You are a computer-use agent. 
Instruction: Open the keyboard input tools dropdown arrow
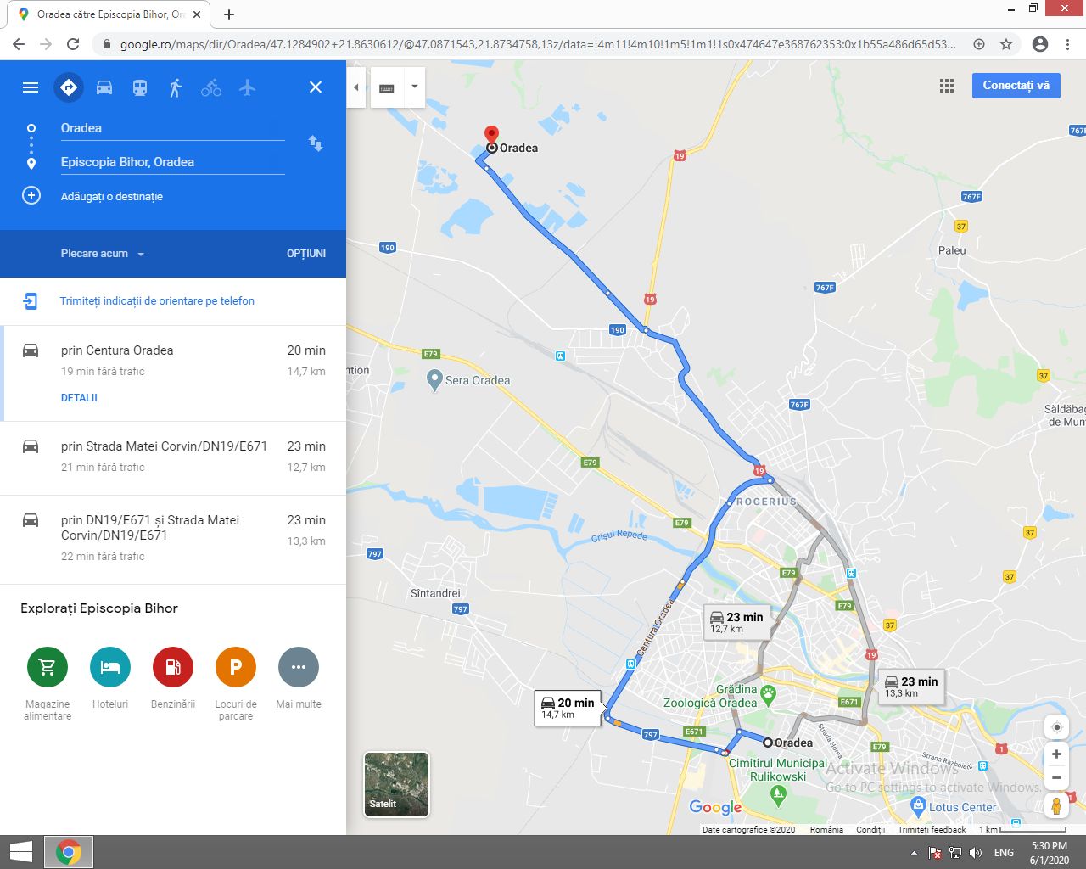(414, 87)
